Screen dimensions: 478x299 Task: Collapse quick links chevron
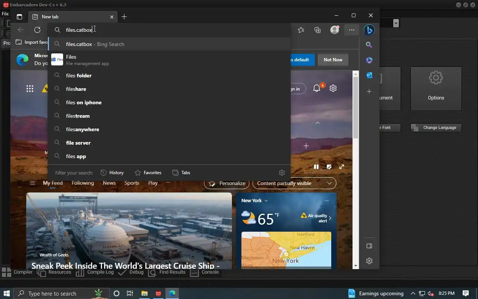coord(317,123)
